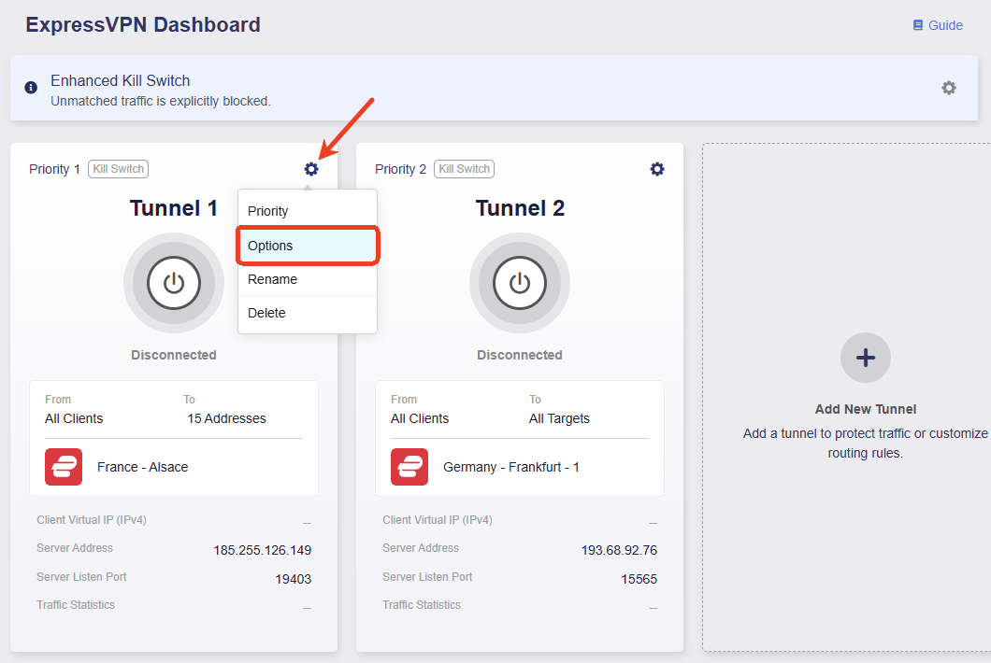Click the ExpressVPN logo for Germany - Frankfurt
The height and width of the screenshot is (663, 991).
(409, 467)
